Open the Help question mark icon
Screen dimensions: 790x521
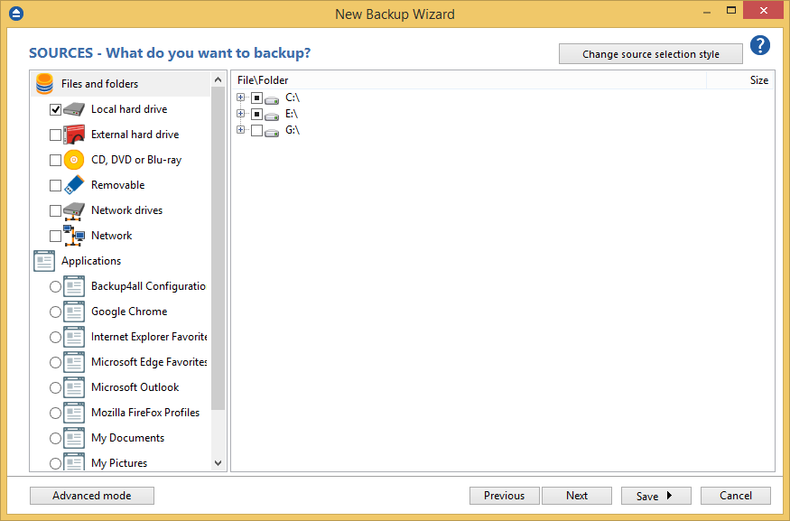(760, 45)
